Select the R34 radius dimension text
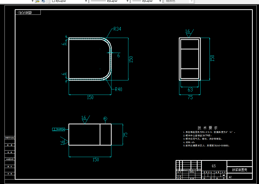This screenshot has width=259, height=184. click(117, 29)
